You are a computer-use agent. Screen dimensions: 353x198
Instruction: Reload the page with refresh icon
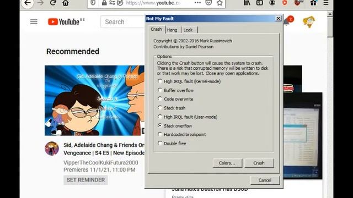tap(53, 3)
